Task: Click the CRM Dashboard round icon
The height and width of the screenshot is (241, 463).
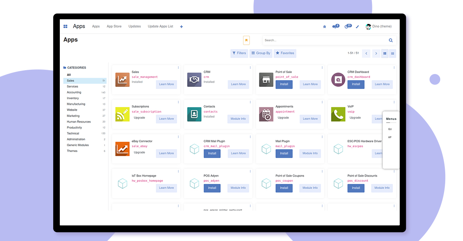Action: [338, 80]
